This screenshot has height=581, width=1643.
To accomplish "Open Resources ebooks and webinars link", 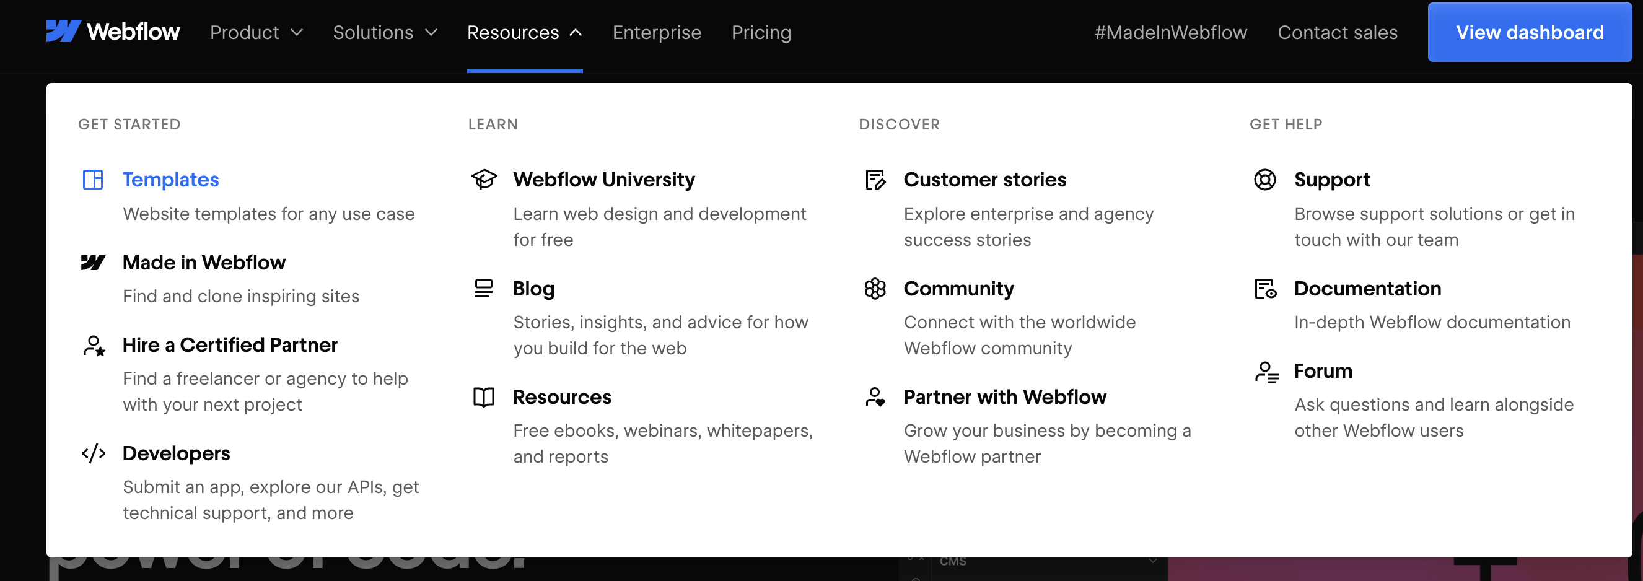I will (x=562, y=397).
